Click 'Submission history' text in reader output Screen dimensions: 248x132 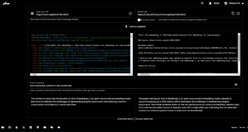pos(147,66)
